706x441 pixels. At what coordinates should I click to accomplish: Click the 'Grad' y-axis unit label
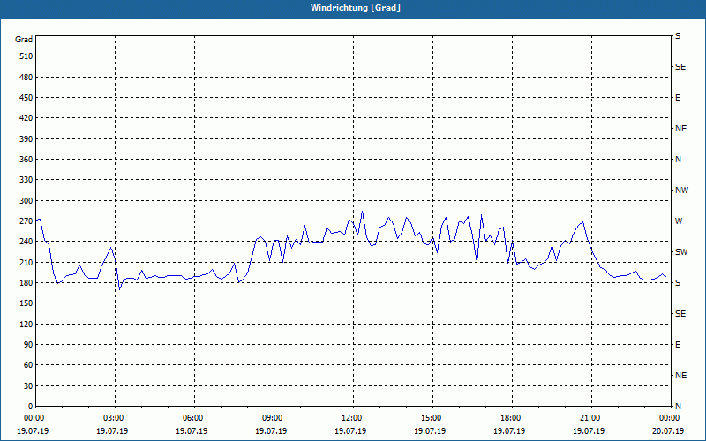tap(24, 40)
